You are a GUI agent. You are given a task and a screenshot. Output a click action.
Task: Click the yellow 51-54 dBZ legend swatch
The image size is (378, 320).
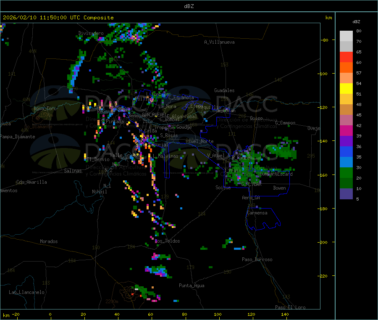point(346,89)
